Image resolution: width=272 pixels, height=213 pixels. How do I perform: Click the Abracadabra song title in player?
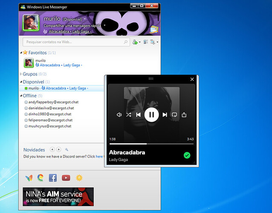tap(127, 152)
